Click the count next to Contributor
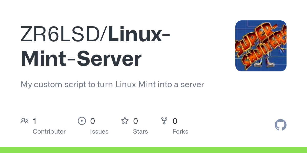Screen dimensions: 307x153 pos(35,121)
